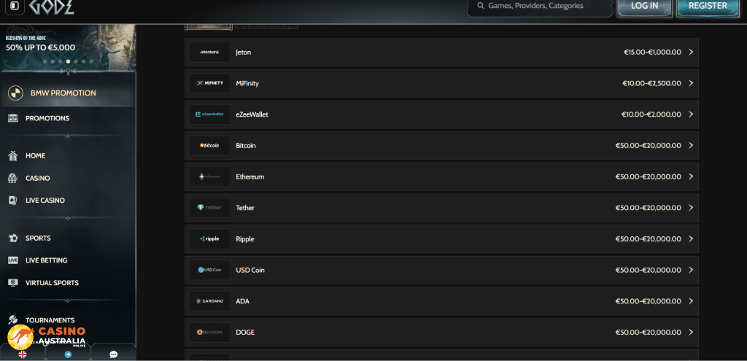Click the Virtual Sports icon

[x=13, y=283]
